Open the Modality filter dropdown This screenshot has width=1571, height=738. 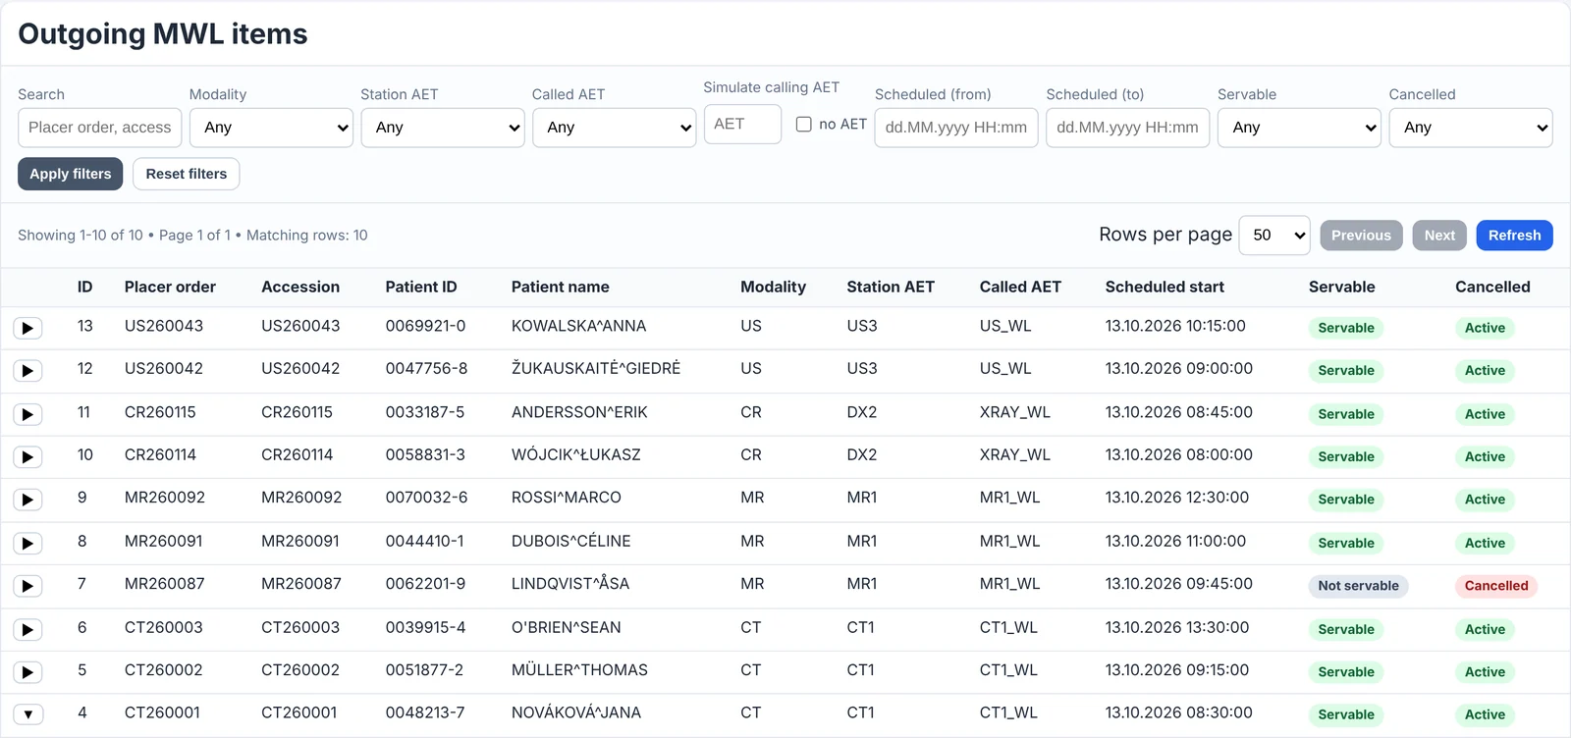(x=271, y=128)
